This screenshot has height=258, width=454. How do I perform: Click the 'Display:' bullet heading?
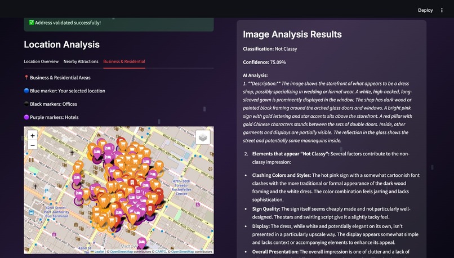261,226
